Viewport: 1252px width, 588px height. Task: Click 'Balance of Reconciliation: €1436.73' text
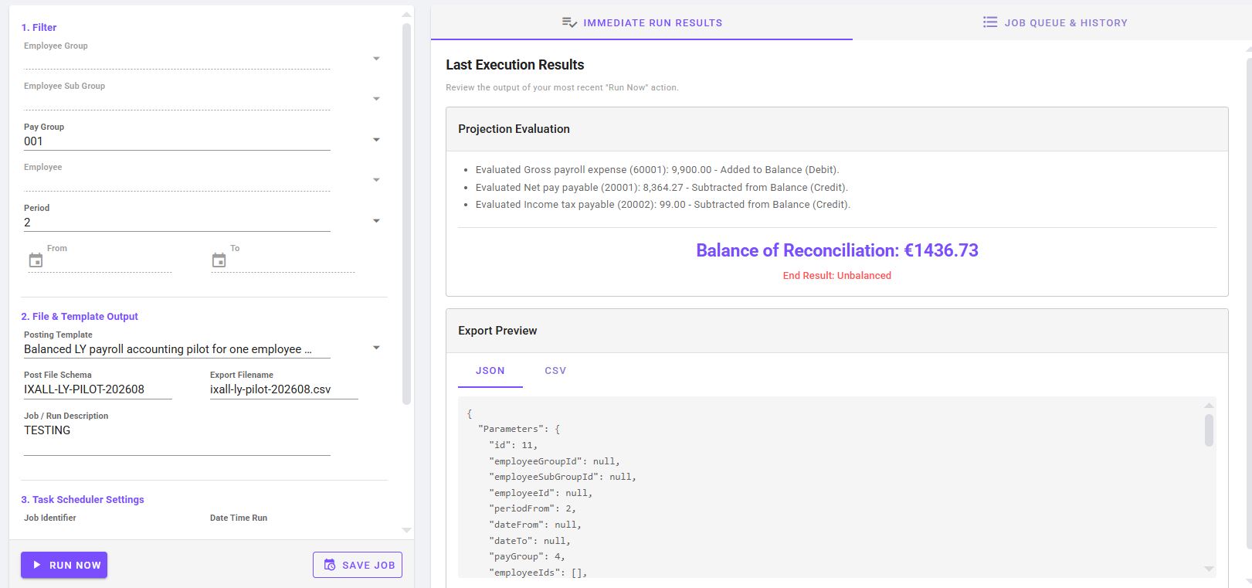(837, 250)
